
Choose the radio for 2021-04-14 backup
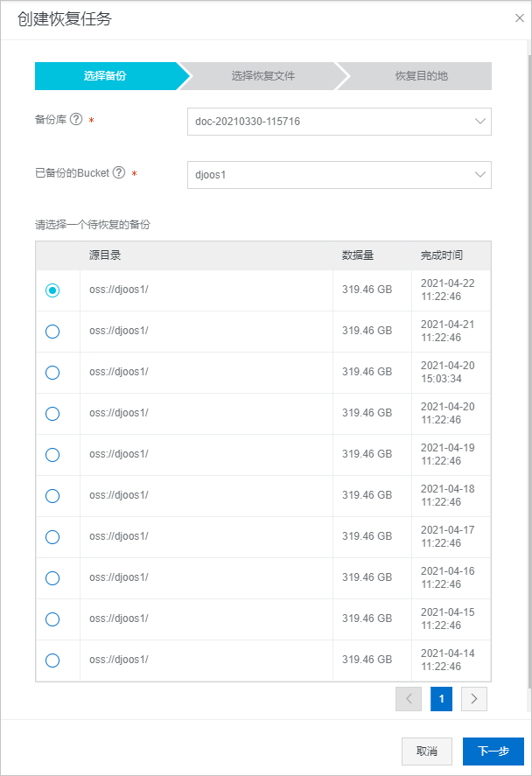tap(52, 660)
